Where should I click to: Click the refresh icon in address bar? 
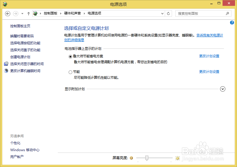pos(168,13)
